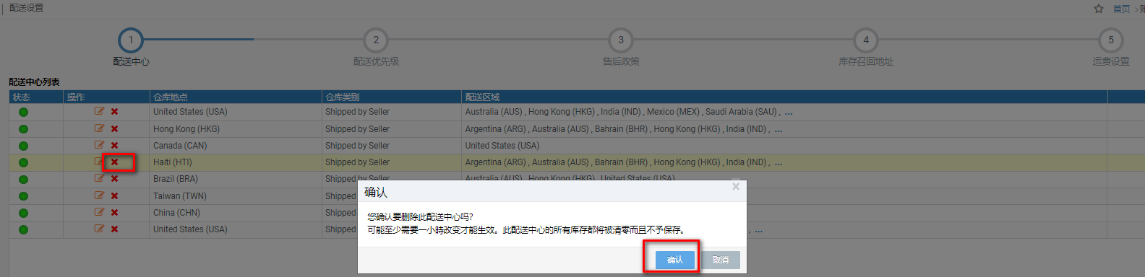The image size is (1145, 277).
Task: Click Shipped by Seller in the Haiti row
Action: 357,162
